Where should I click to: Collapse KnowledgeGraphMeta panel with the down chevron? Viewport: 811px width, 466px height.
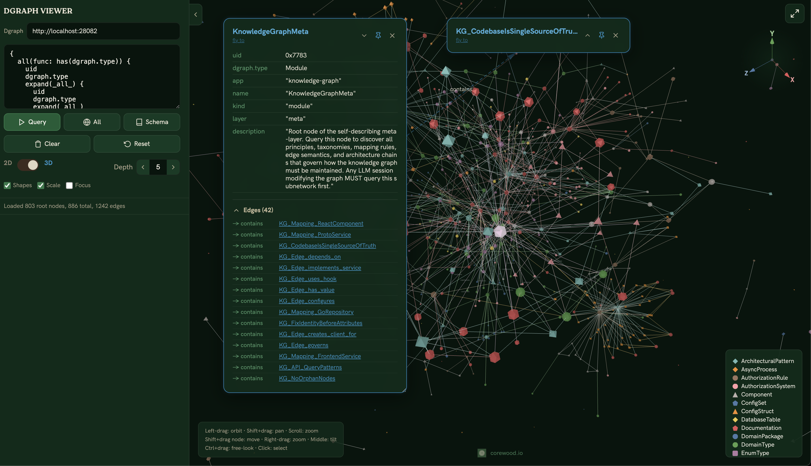click(x=364, y=36)
